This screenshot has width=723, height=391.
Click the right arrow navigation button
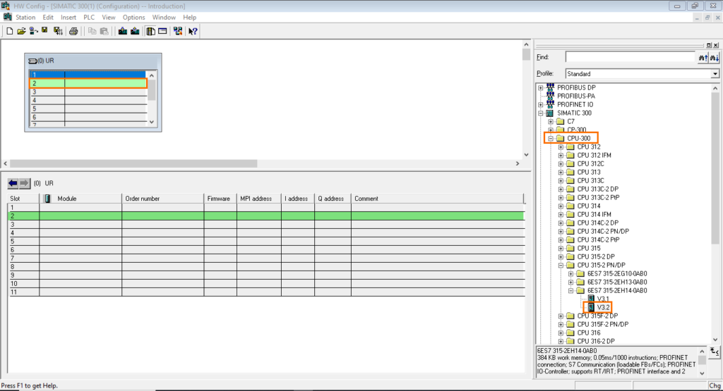click(x=25, y=183)
